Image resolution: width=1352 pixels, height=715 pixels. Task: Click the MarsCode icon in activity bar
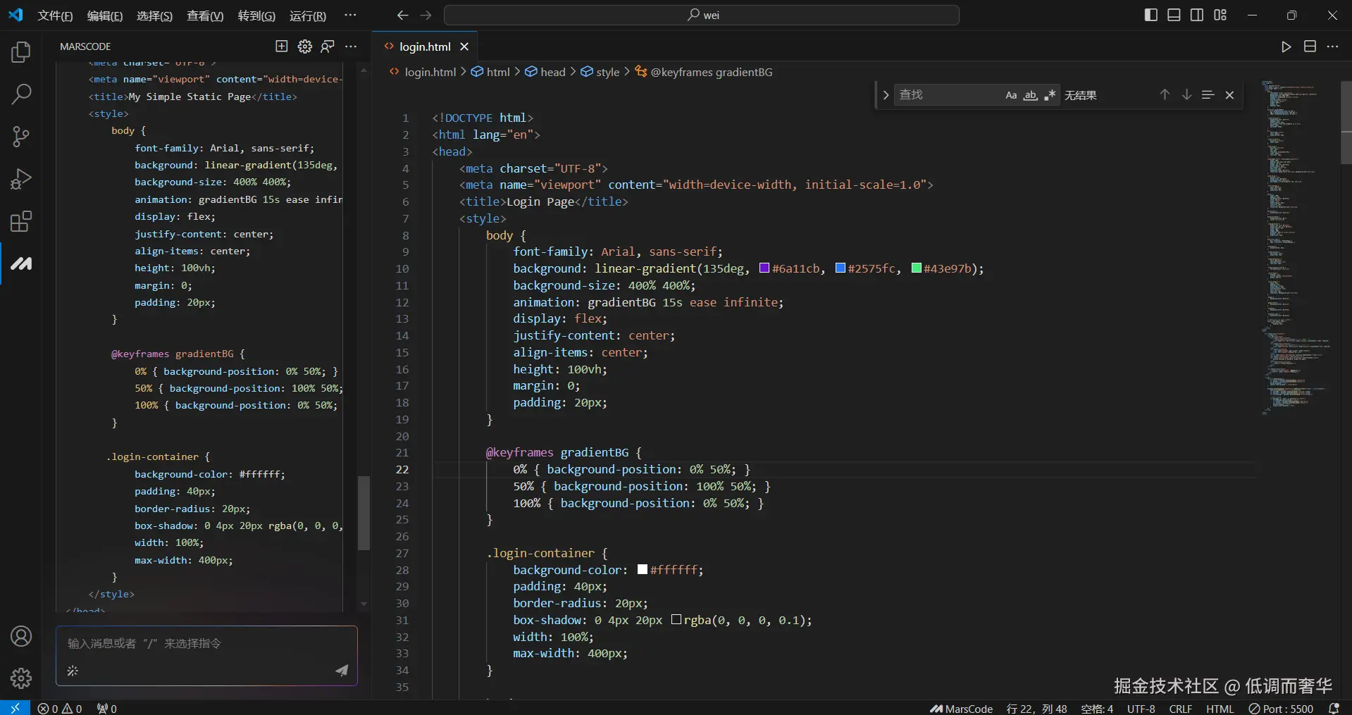[21, 263]
